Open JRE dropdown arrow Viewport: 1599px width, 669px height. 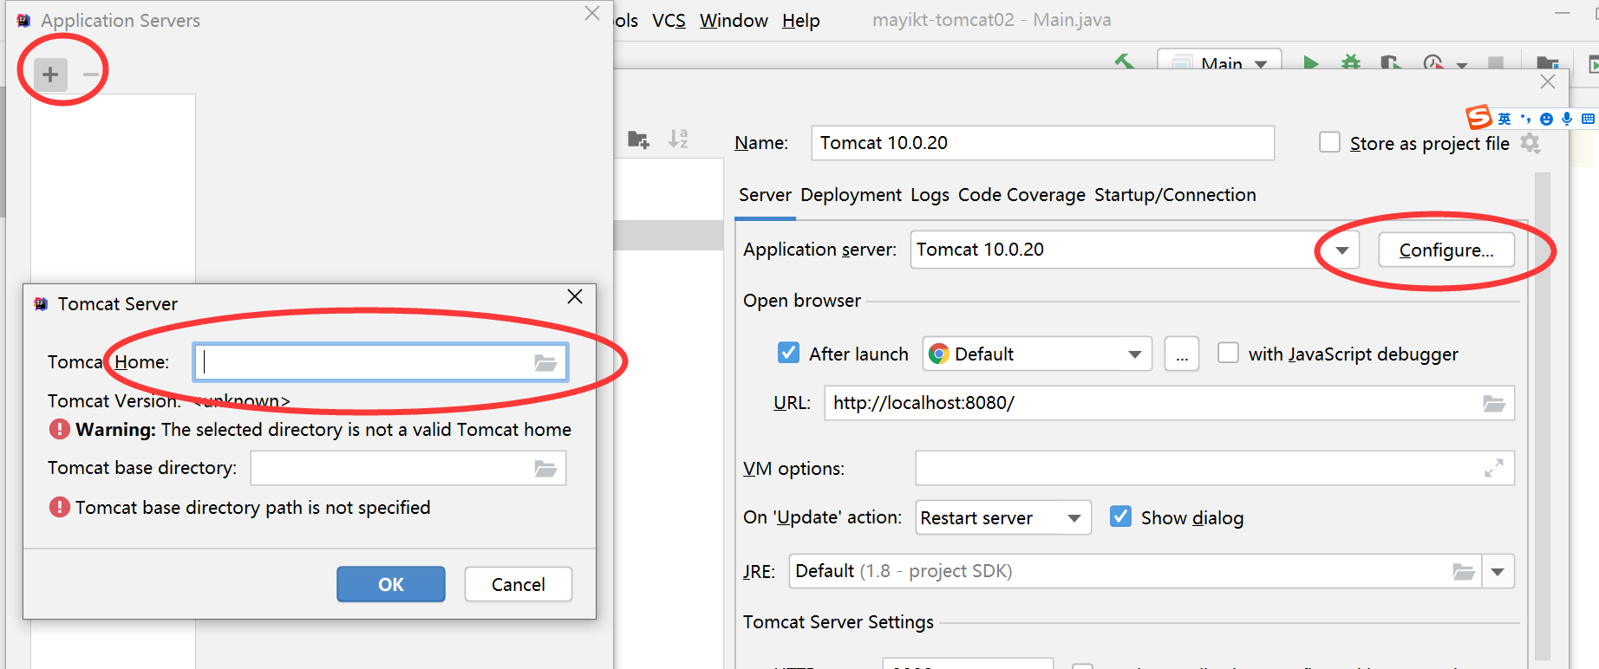click(x=1498, y=572)
